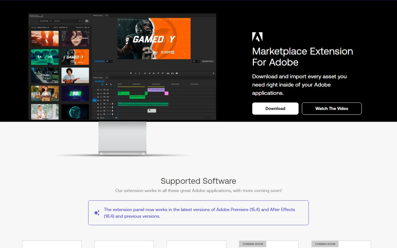
Task: Open the Motion Array extension panel menu icon
Action: pos(42,15)
